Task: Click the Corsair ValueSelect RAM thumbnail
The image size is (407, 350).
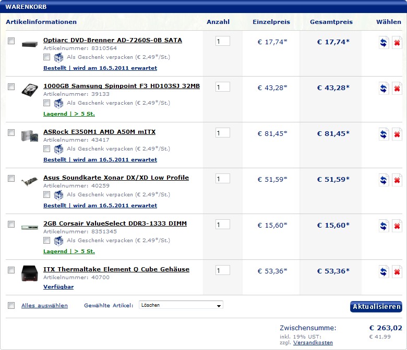Action: coord(30,227)
